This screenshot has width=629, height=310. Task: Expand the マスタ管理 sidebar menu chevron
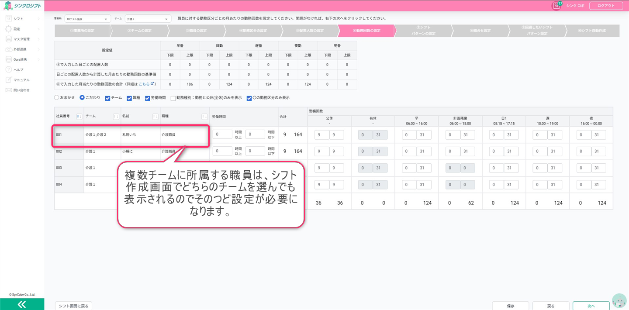pyautogui.click(x=39, y=39)
